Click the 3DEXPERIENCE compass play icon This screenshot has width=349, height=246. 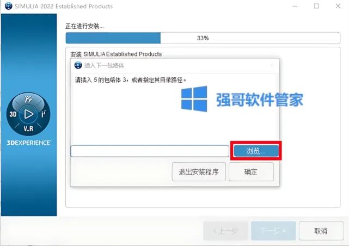click(x=28, y=114)
